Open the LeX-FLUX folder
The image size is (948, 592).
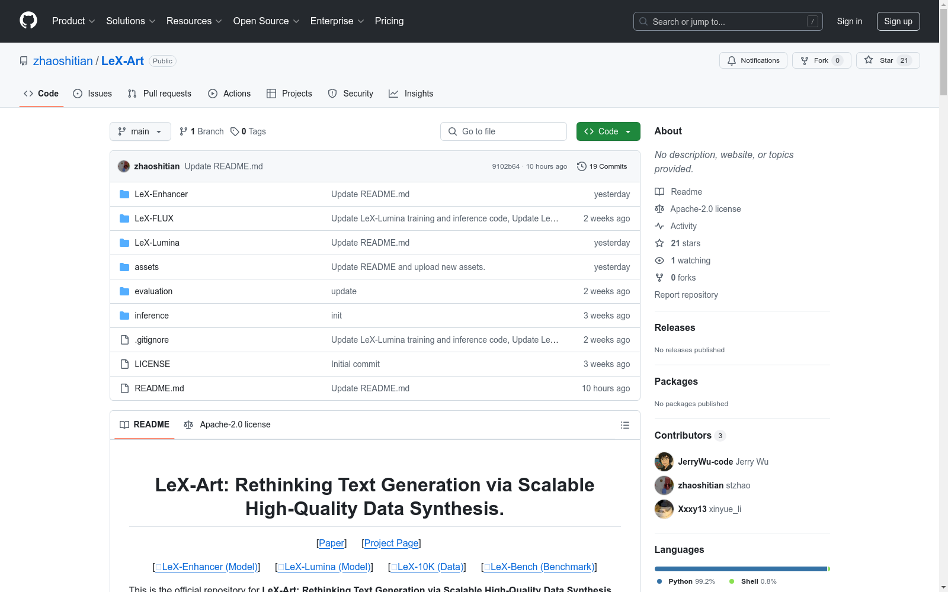[x=154, y=218]
